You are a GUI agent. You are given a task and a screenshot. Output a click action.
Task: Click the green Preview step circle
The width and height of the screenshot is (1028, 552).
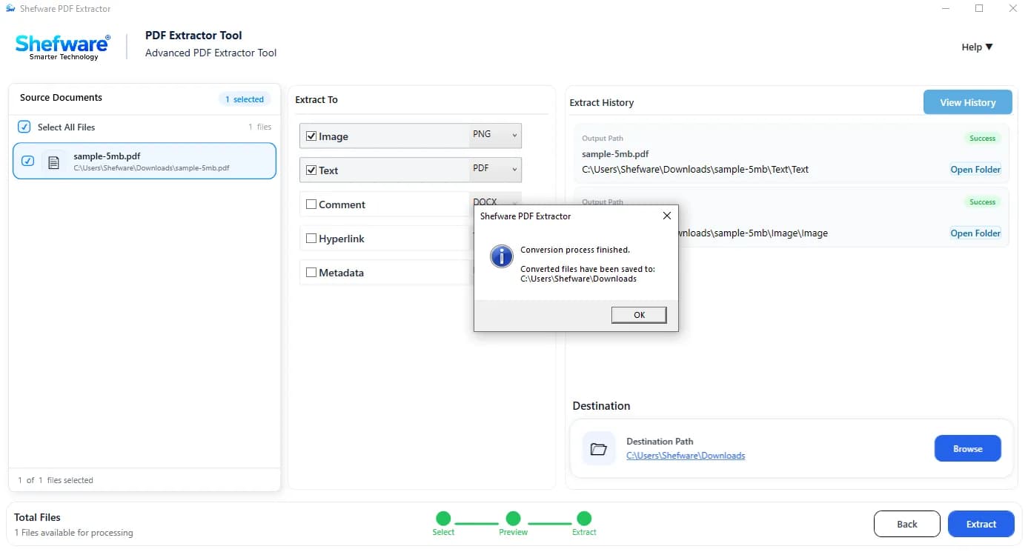pos(513,519)
